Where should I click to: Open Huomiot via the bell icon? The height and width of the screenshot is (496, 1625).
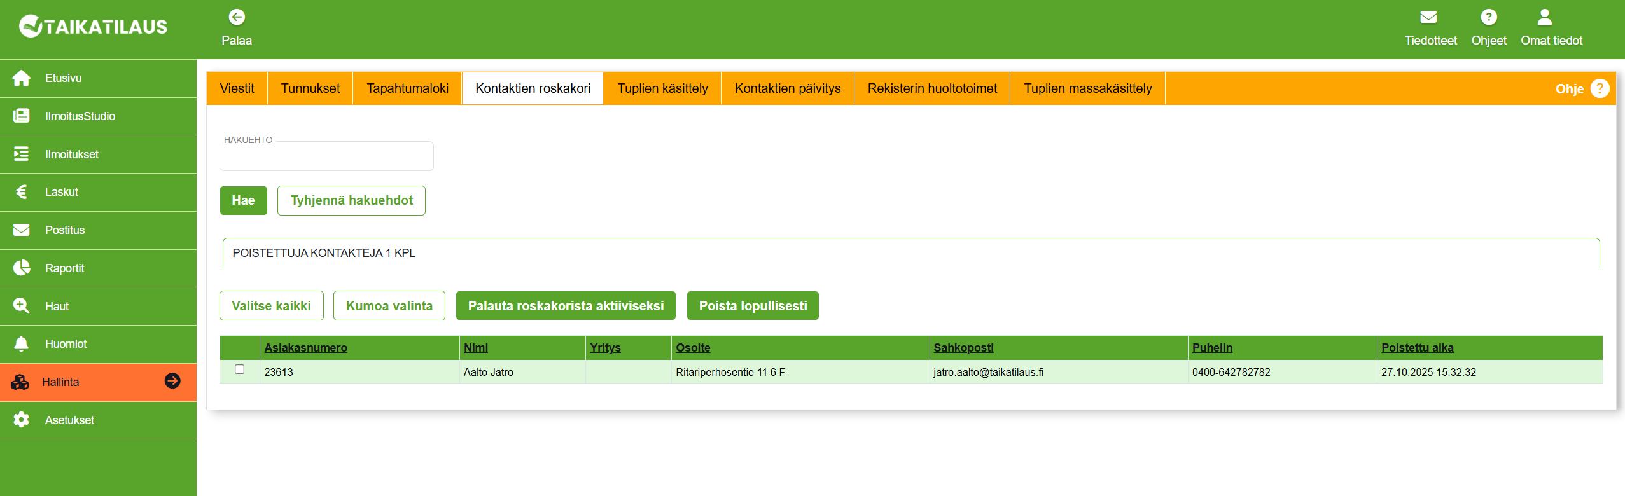(22, 344)
